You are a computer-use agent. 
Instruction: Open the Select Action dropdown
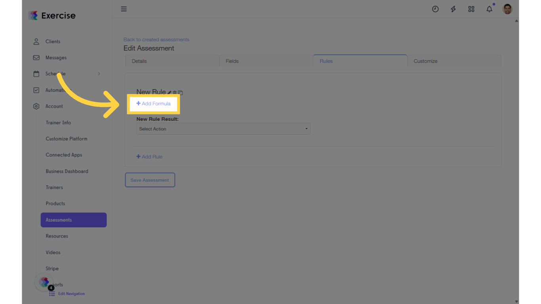point(223,129)
